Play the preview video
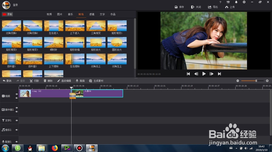 tap(204, 74)
